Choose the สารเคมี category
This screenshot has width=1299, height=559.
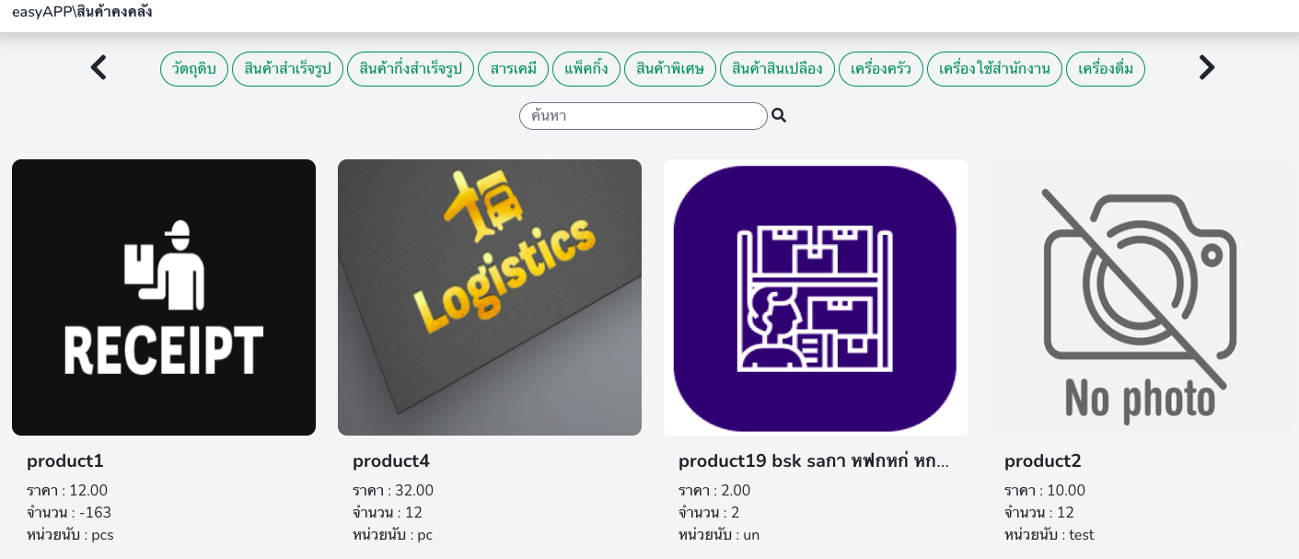coord(513,69)
